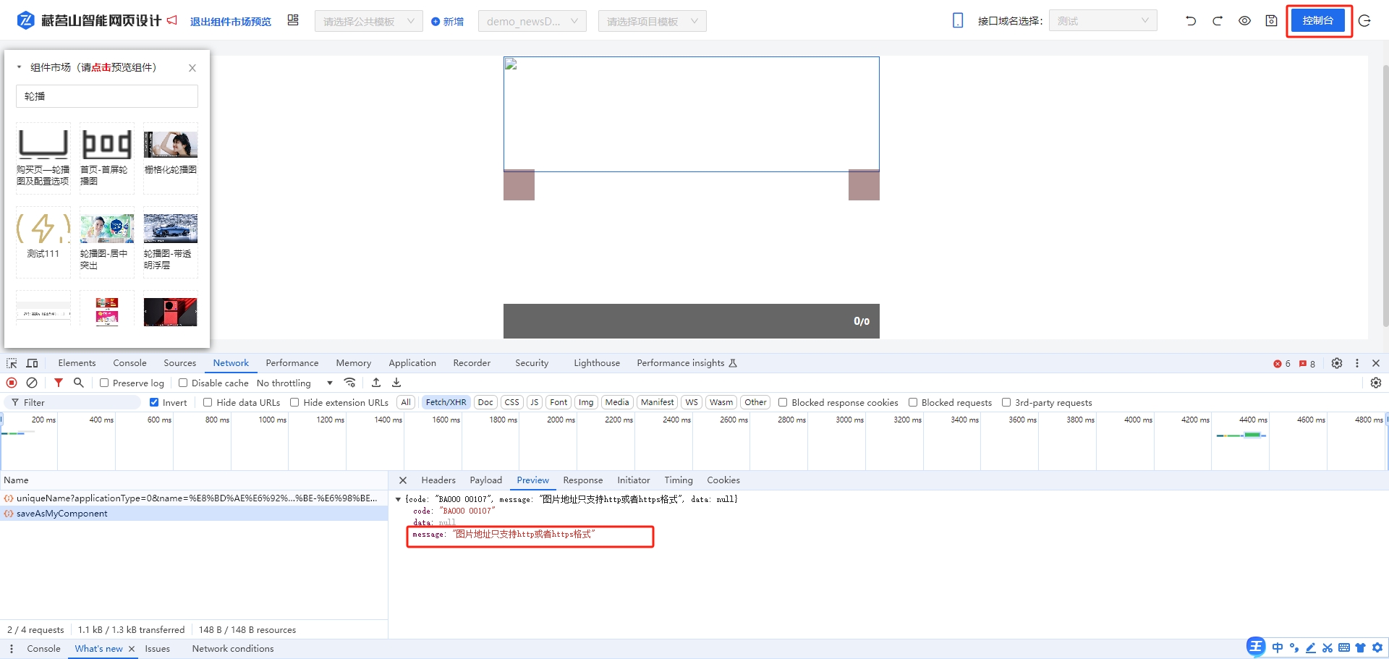Select the saveAsMyComponent request row
Image resolution: width=1389 pixels, height=659 pixels.
[194, 514]
